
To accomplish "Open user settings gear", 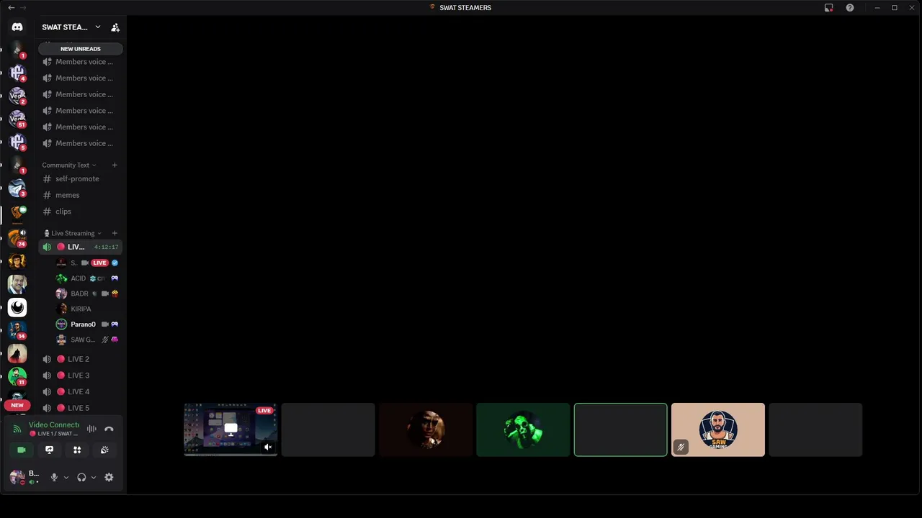I will point(109,477).
